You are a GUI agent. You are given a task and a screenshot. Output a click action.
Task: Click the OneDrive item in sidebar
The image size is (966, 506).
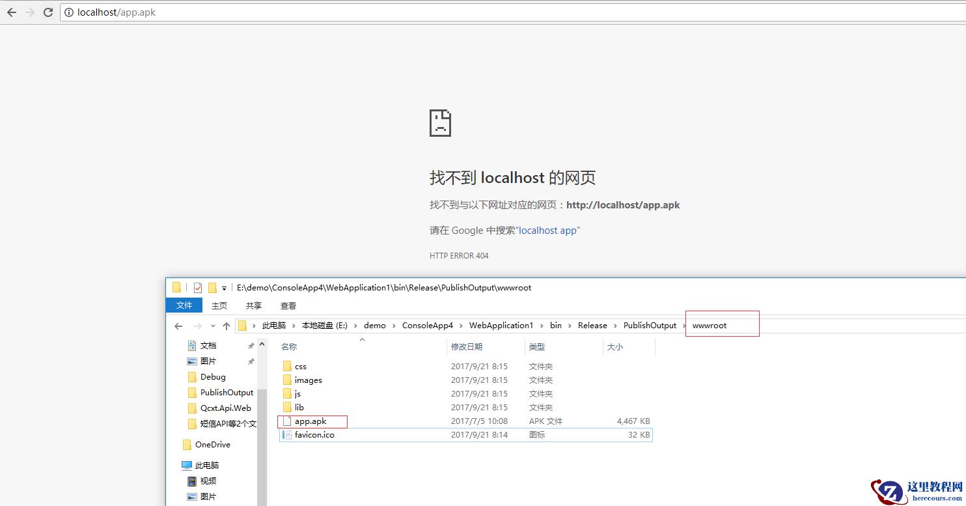coord(212,445)
